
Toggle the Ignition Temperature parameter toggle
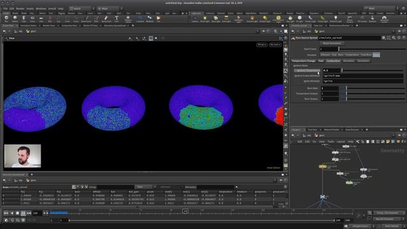point(307,71)
